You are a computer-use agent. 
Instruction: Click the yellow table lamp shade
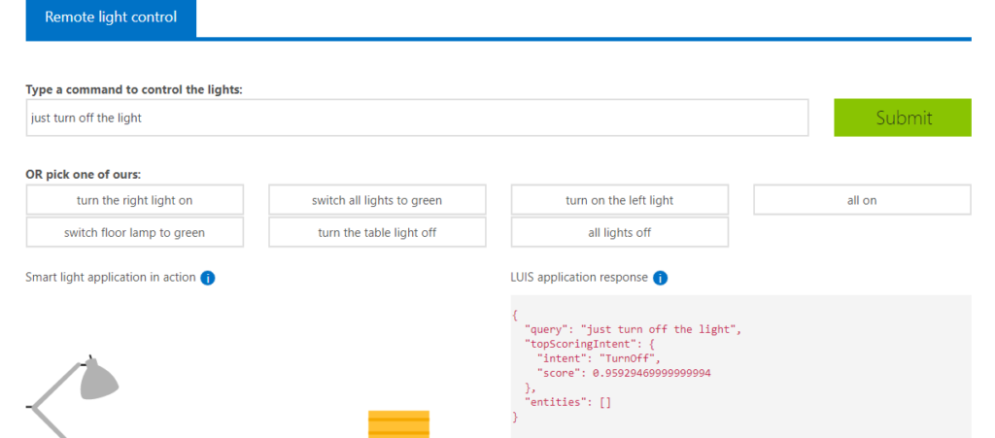click(x=399, y=424)
